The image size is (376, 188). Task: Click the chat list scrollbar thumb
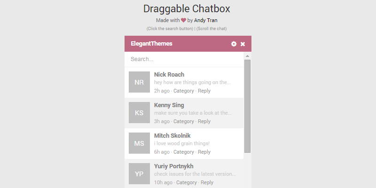point(247,106)
